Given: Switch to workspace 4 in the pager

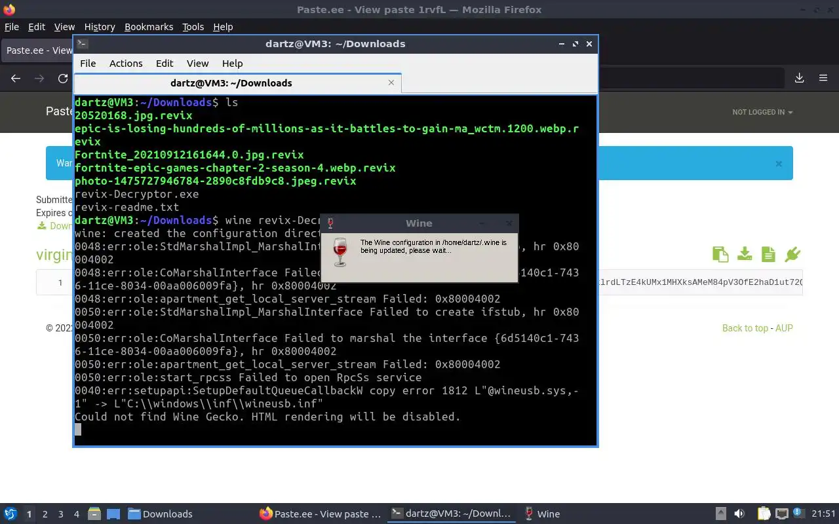Looking at the screenshot, I should 76,514.
